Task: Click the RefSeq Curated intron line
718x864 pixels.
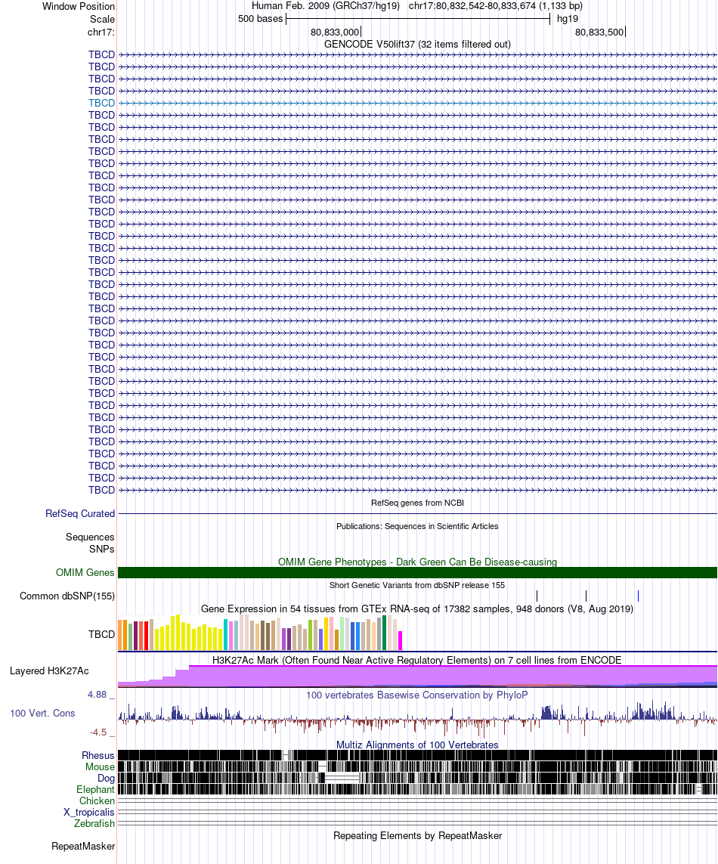Action: [x=418, y=513]
